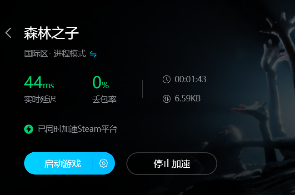The width and height of the screenshot is (295, 195).
Task: Click the 44ms latency value
Action: (x=39, y=82)
